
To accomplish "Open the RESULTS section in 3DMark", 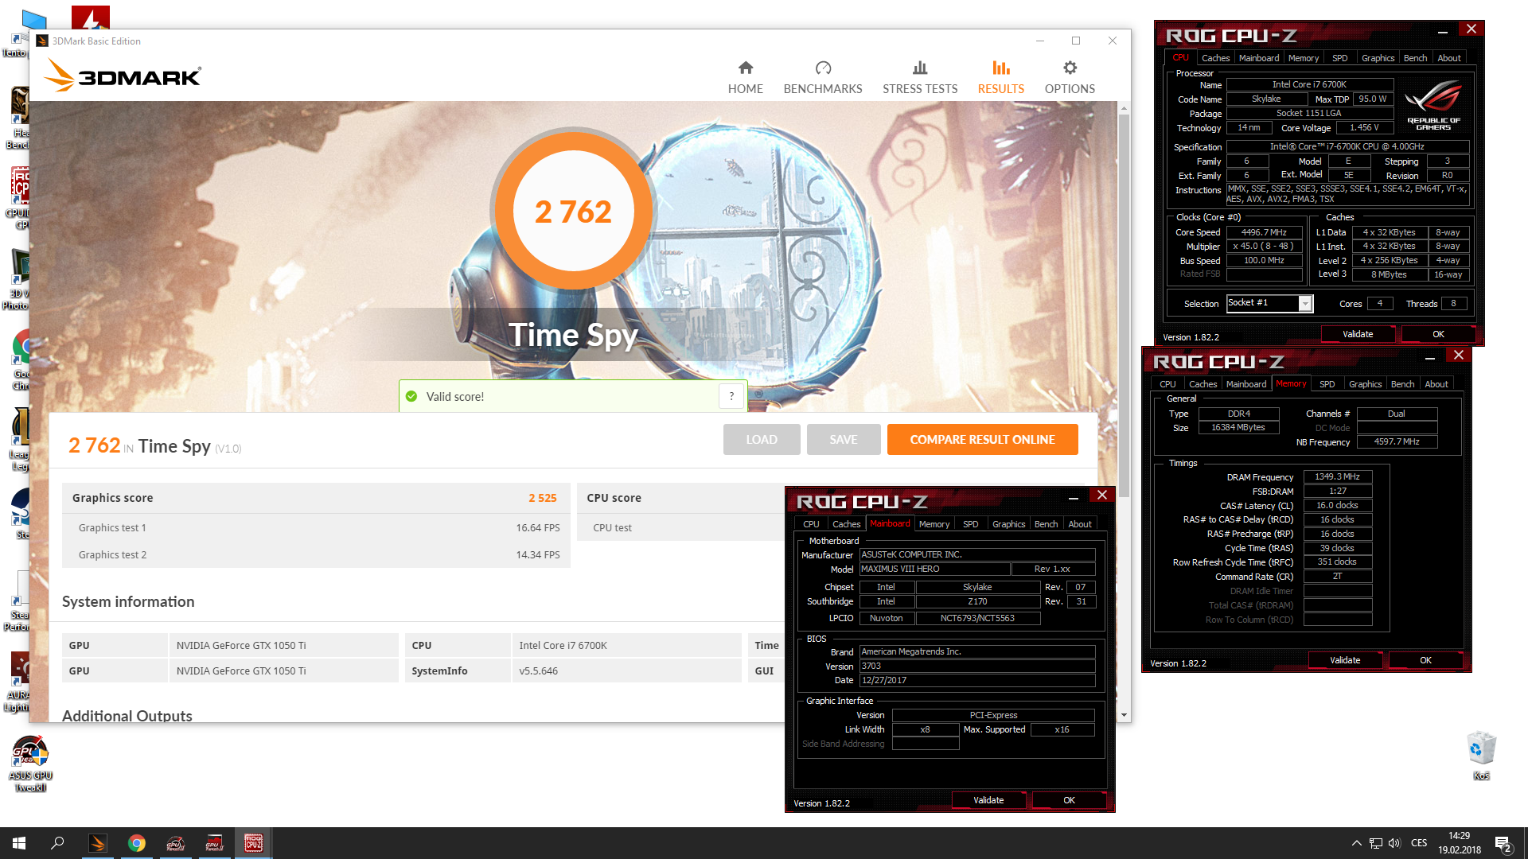I will 1000,77.
